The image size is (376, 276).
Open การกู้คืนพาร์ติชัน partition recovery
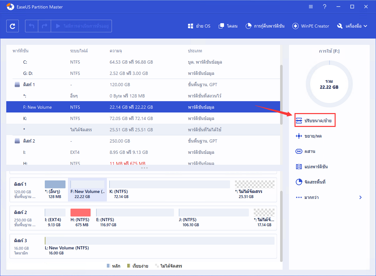(265, 26)
